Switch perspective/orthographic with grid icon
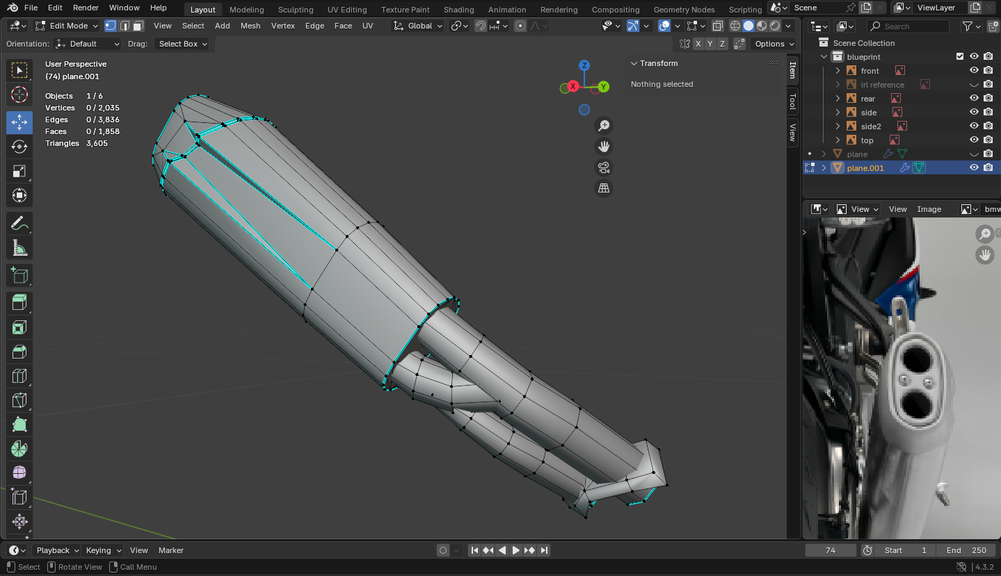The width and height of the screenshot is (1001, 576). (x=604, y=188)
